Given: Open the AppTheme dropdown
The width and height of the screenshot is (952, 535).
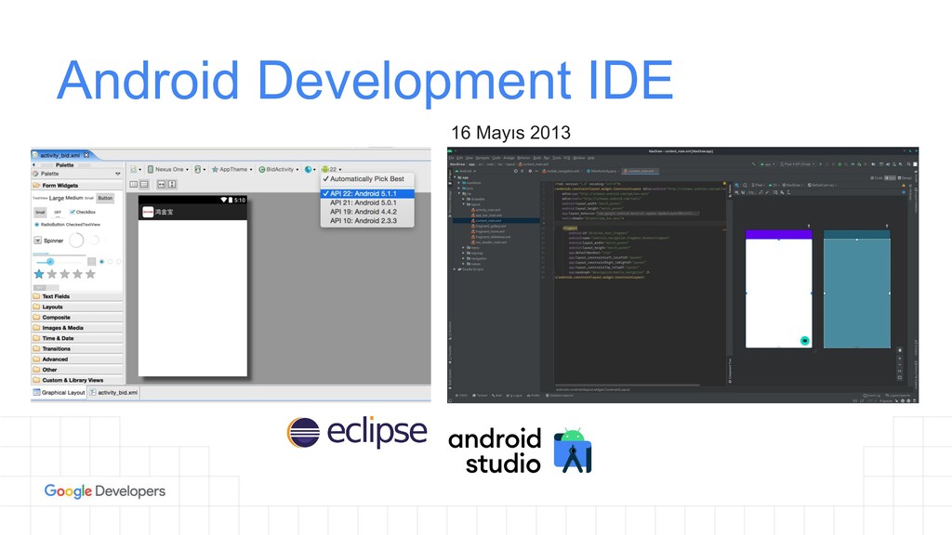Looking at the screenshot, I should [231, 169].
